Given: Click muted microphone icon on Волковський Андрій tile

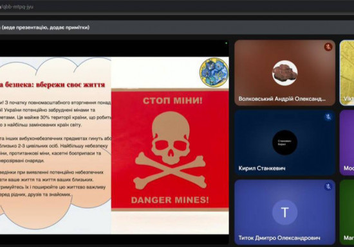Looking at the screenshot, I should coord(328,47).
